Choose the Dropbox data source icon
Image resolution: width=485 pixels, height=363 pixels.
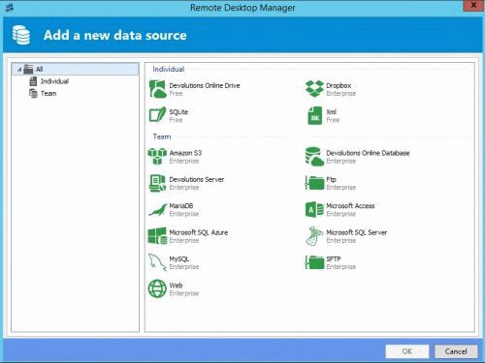pos(314,89)
